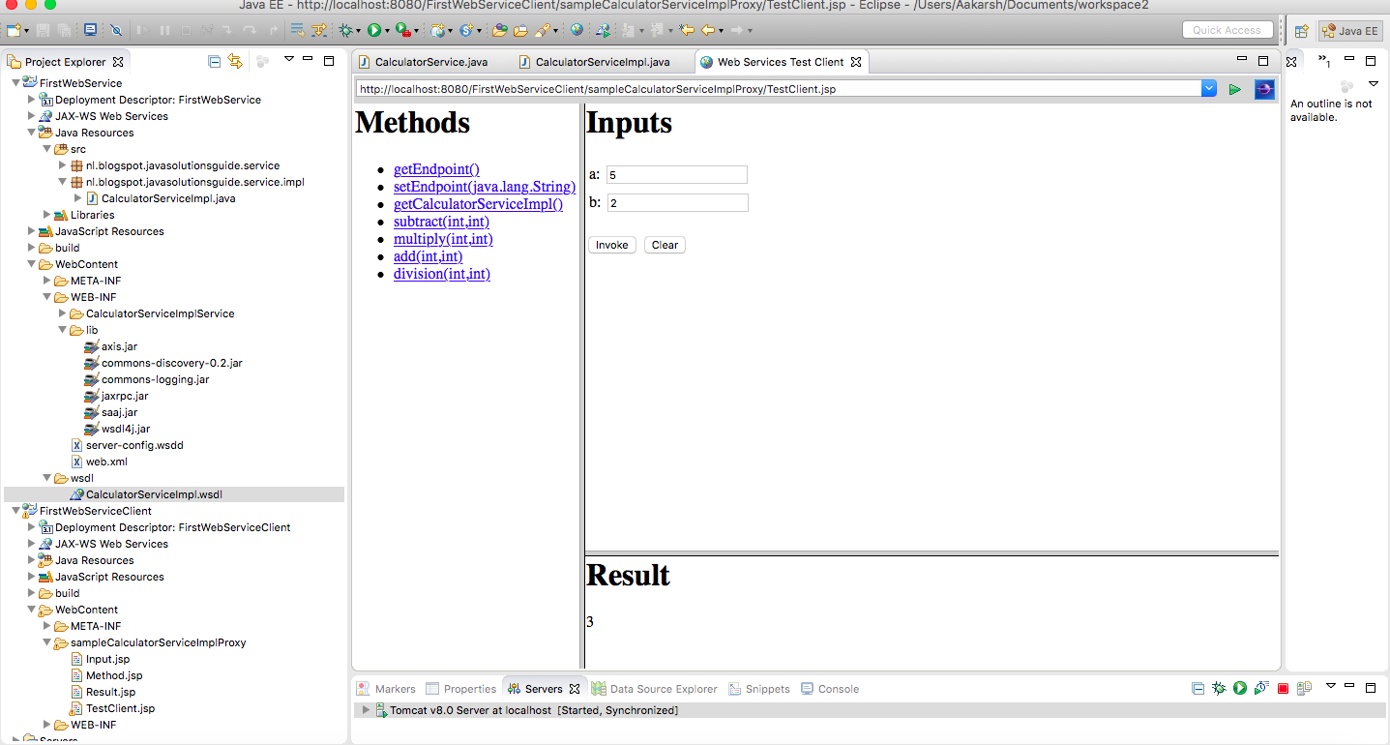Select the Web Services Test Client tab
The height and width of the screenshot is (745, 1390).
(x=781, y=62)
